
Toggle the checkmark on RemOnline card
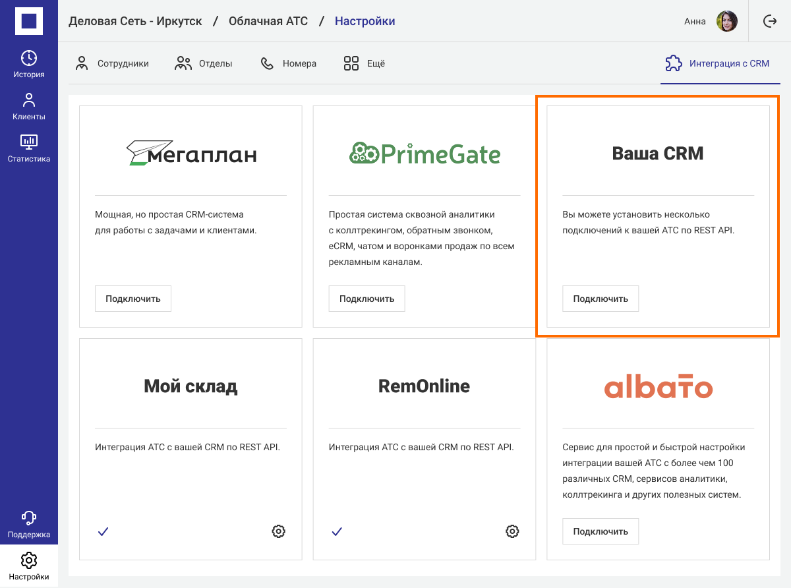click(337, 531)
